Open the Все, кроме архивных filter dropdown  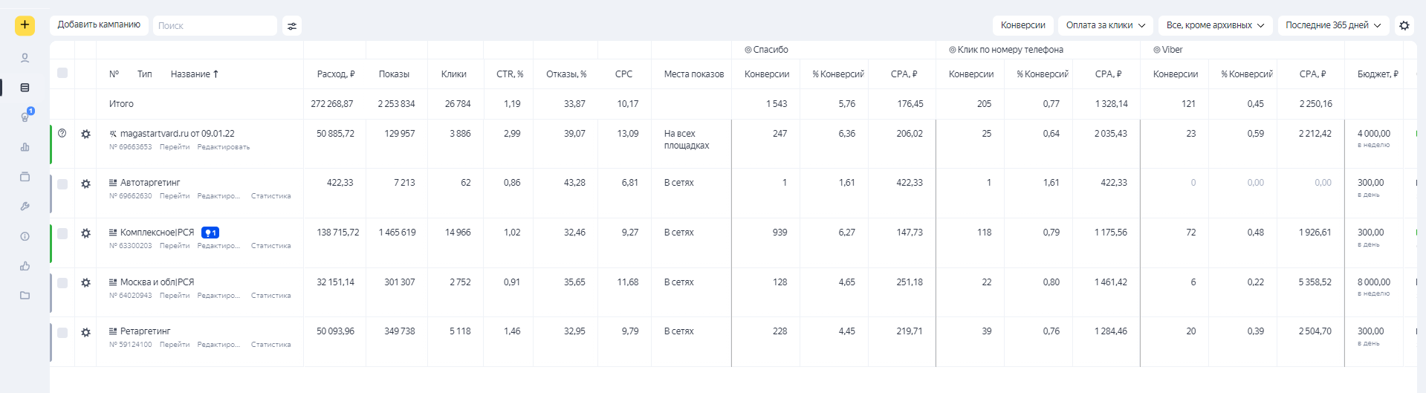tap(1214, 25)
